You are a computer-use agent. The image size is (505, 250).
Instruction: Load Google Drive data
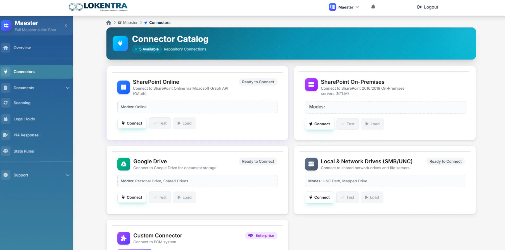(x=184, y=197)
